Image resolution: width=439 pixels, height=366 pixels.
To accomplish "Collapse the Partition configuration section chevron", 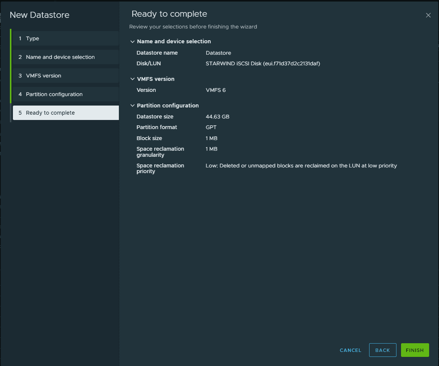I will point(133,106).
